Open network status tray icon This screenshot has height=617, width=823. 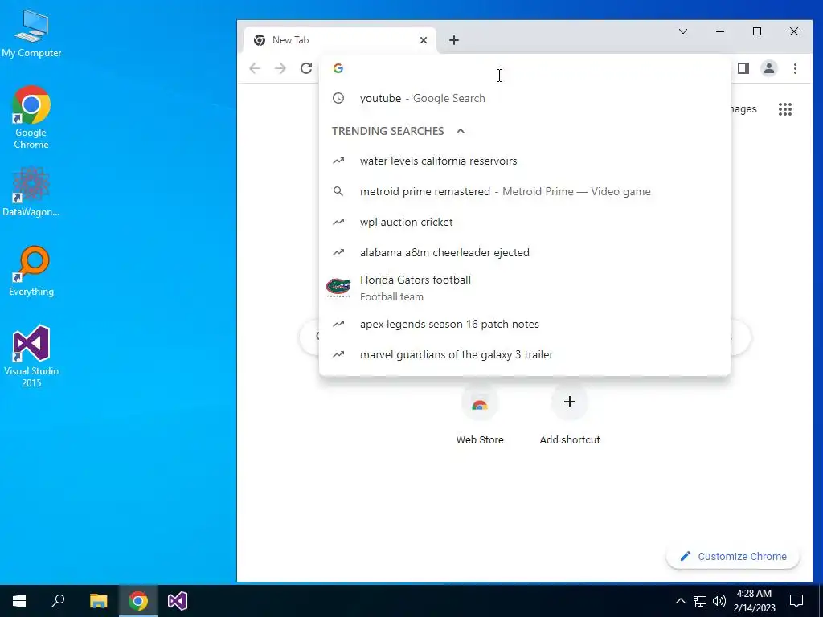point(700,601)
